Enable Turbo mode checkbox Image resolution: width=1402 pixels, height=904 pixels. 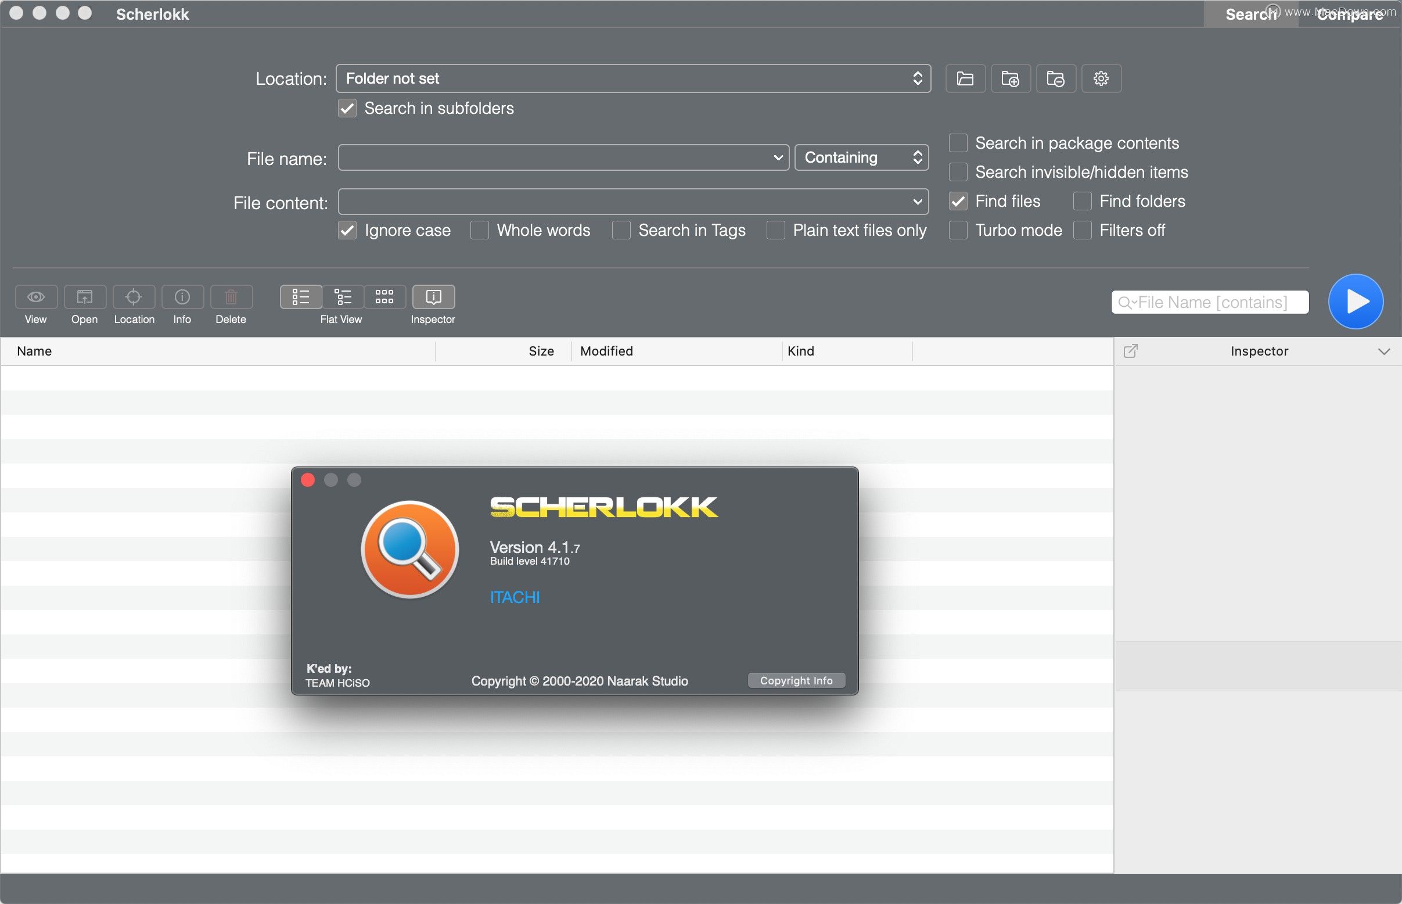(x=958, y=230)
